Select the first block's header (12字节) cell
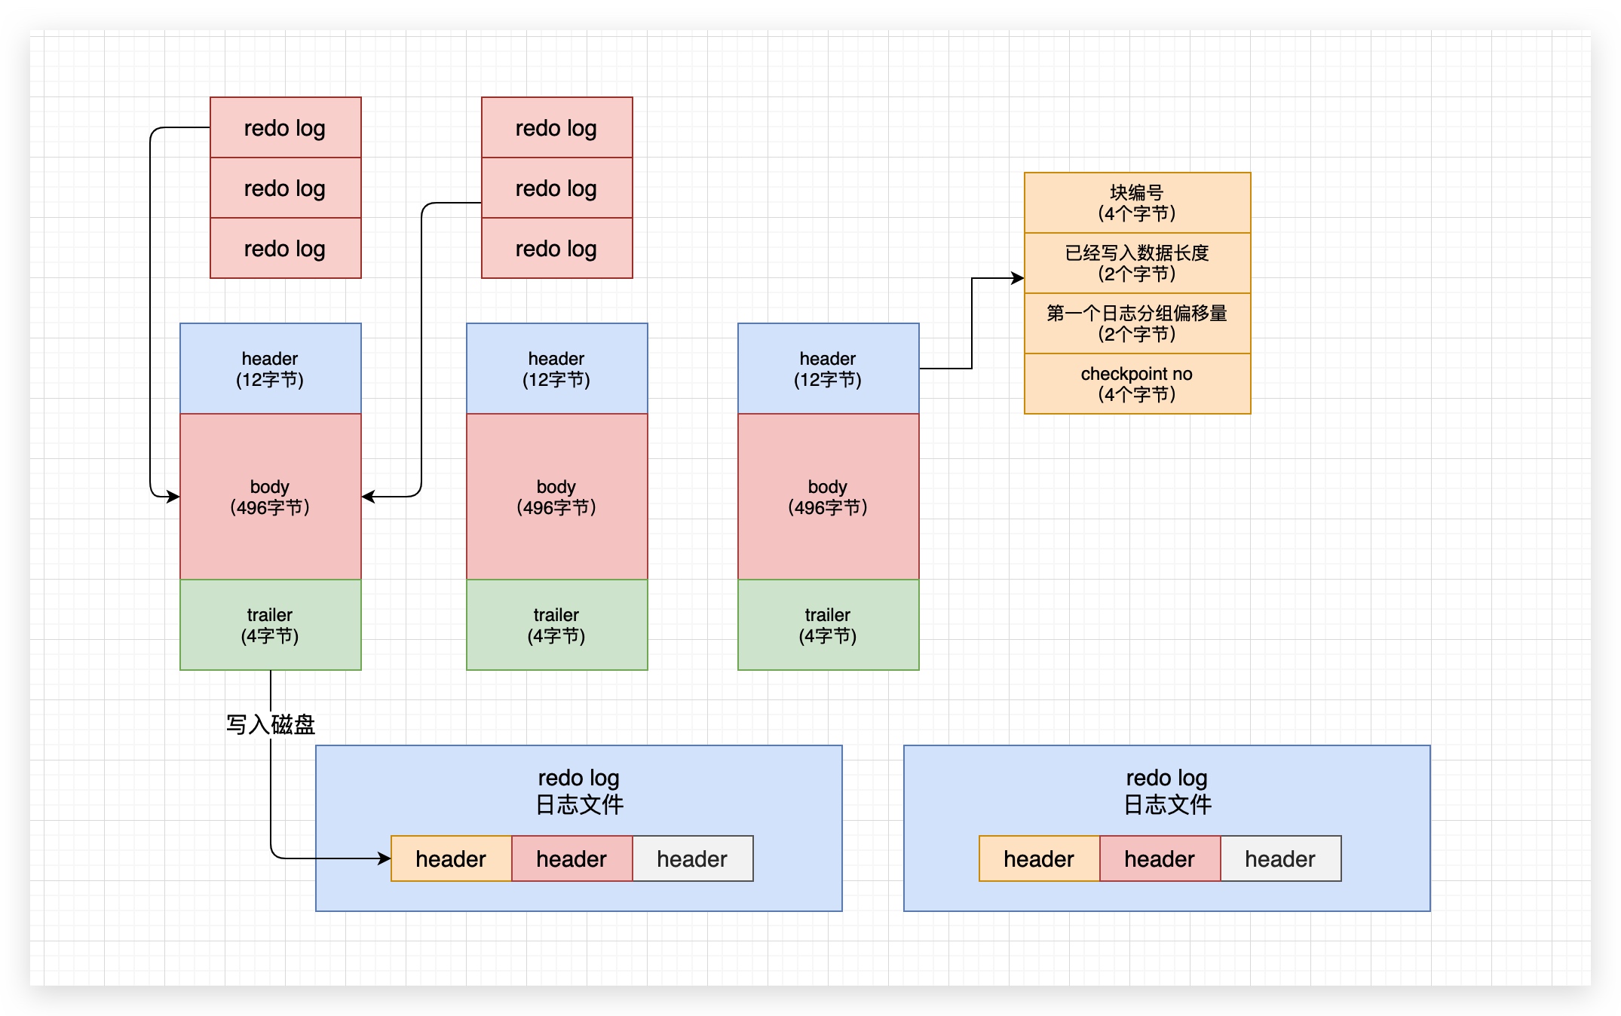This screenshot has height=1016, width=1621. [270, 369]
